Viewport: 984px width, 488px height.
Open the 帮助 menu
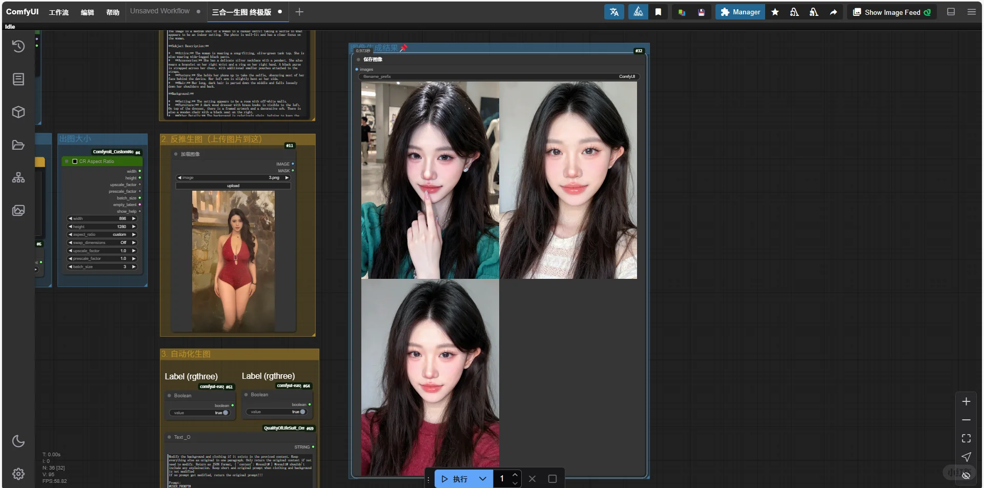[113, 12]
